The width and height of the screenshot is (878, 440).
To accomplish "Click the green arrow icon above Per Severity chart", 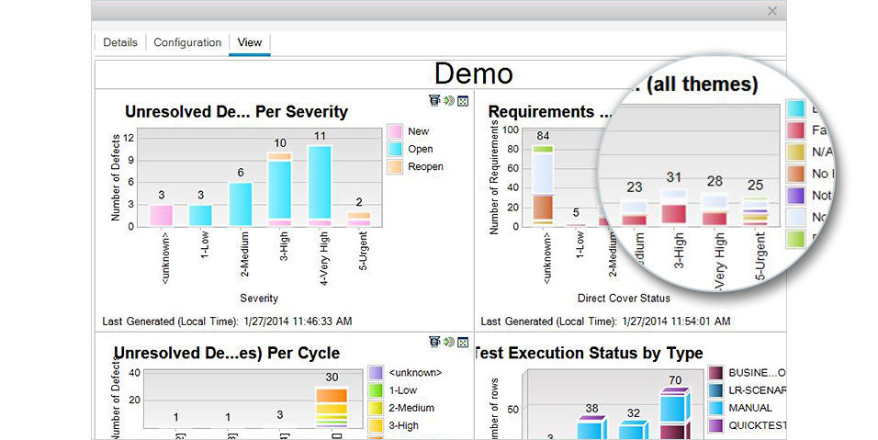I will [448, 100].
